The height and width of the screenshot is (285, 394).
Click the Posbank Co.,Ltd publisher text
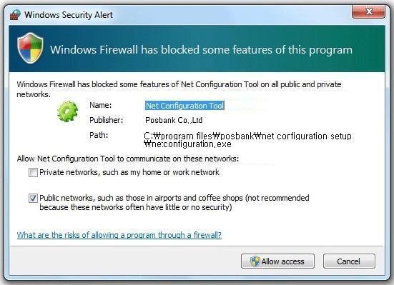[x=174, y=120]
